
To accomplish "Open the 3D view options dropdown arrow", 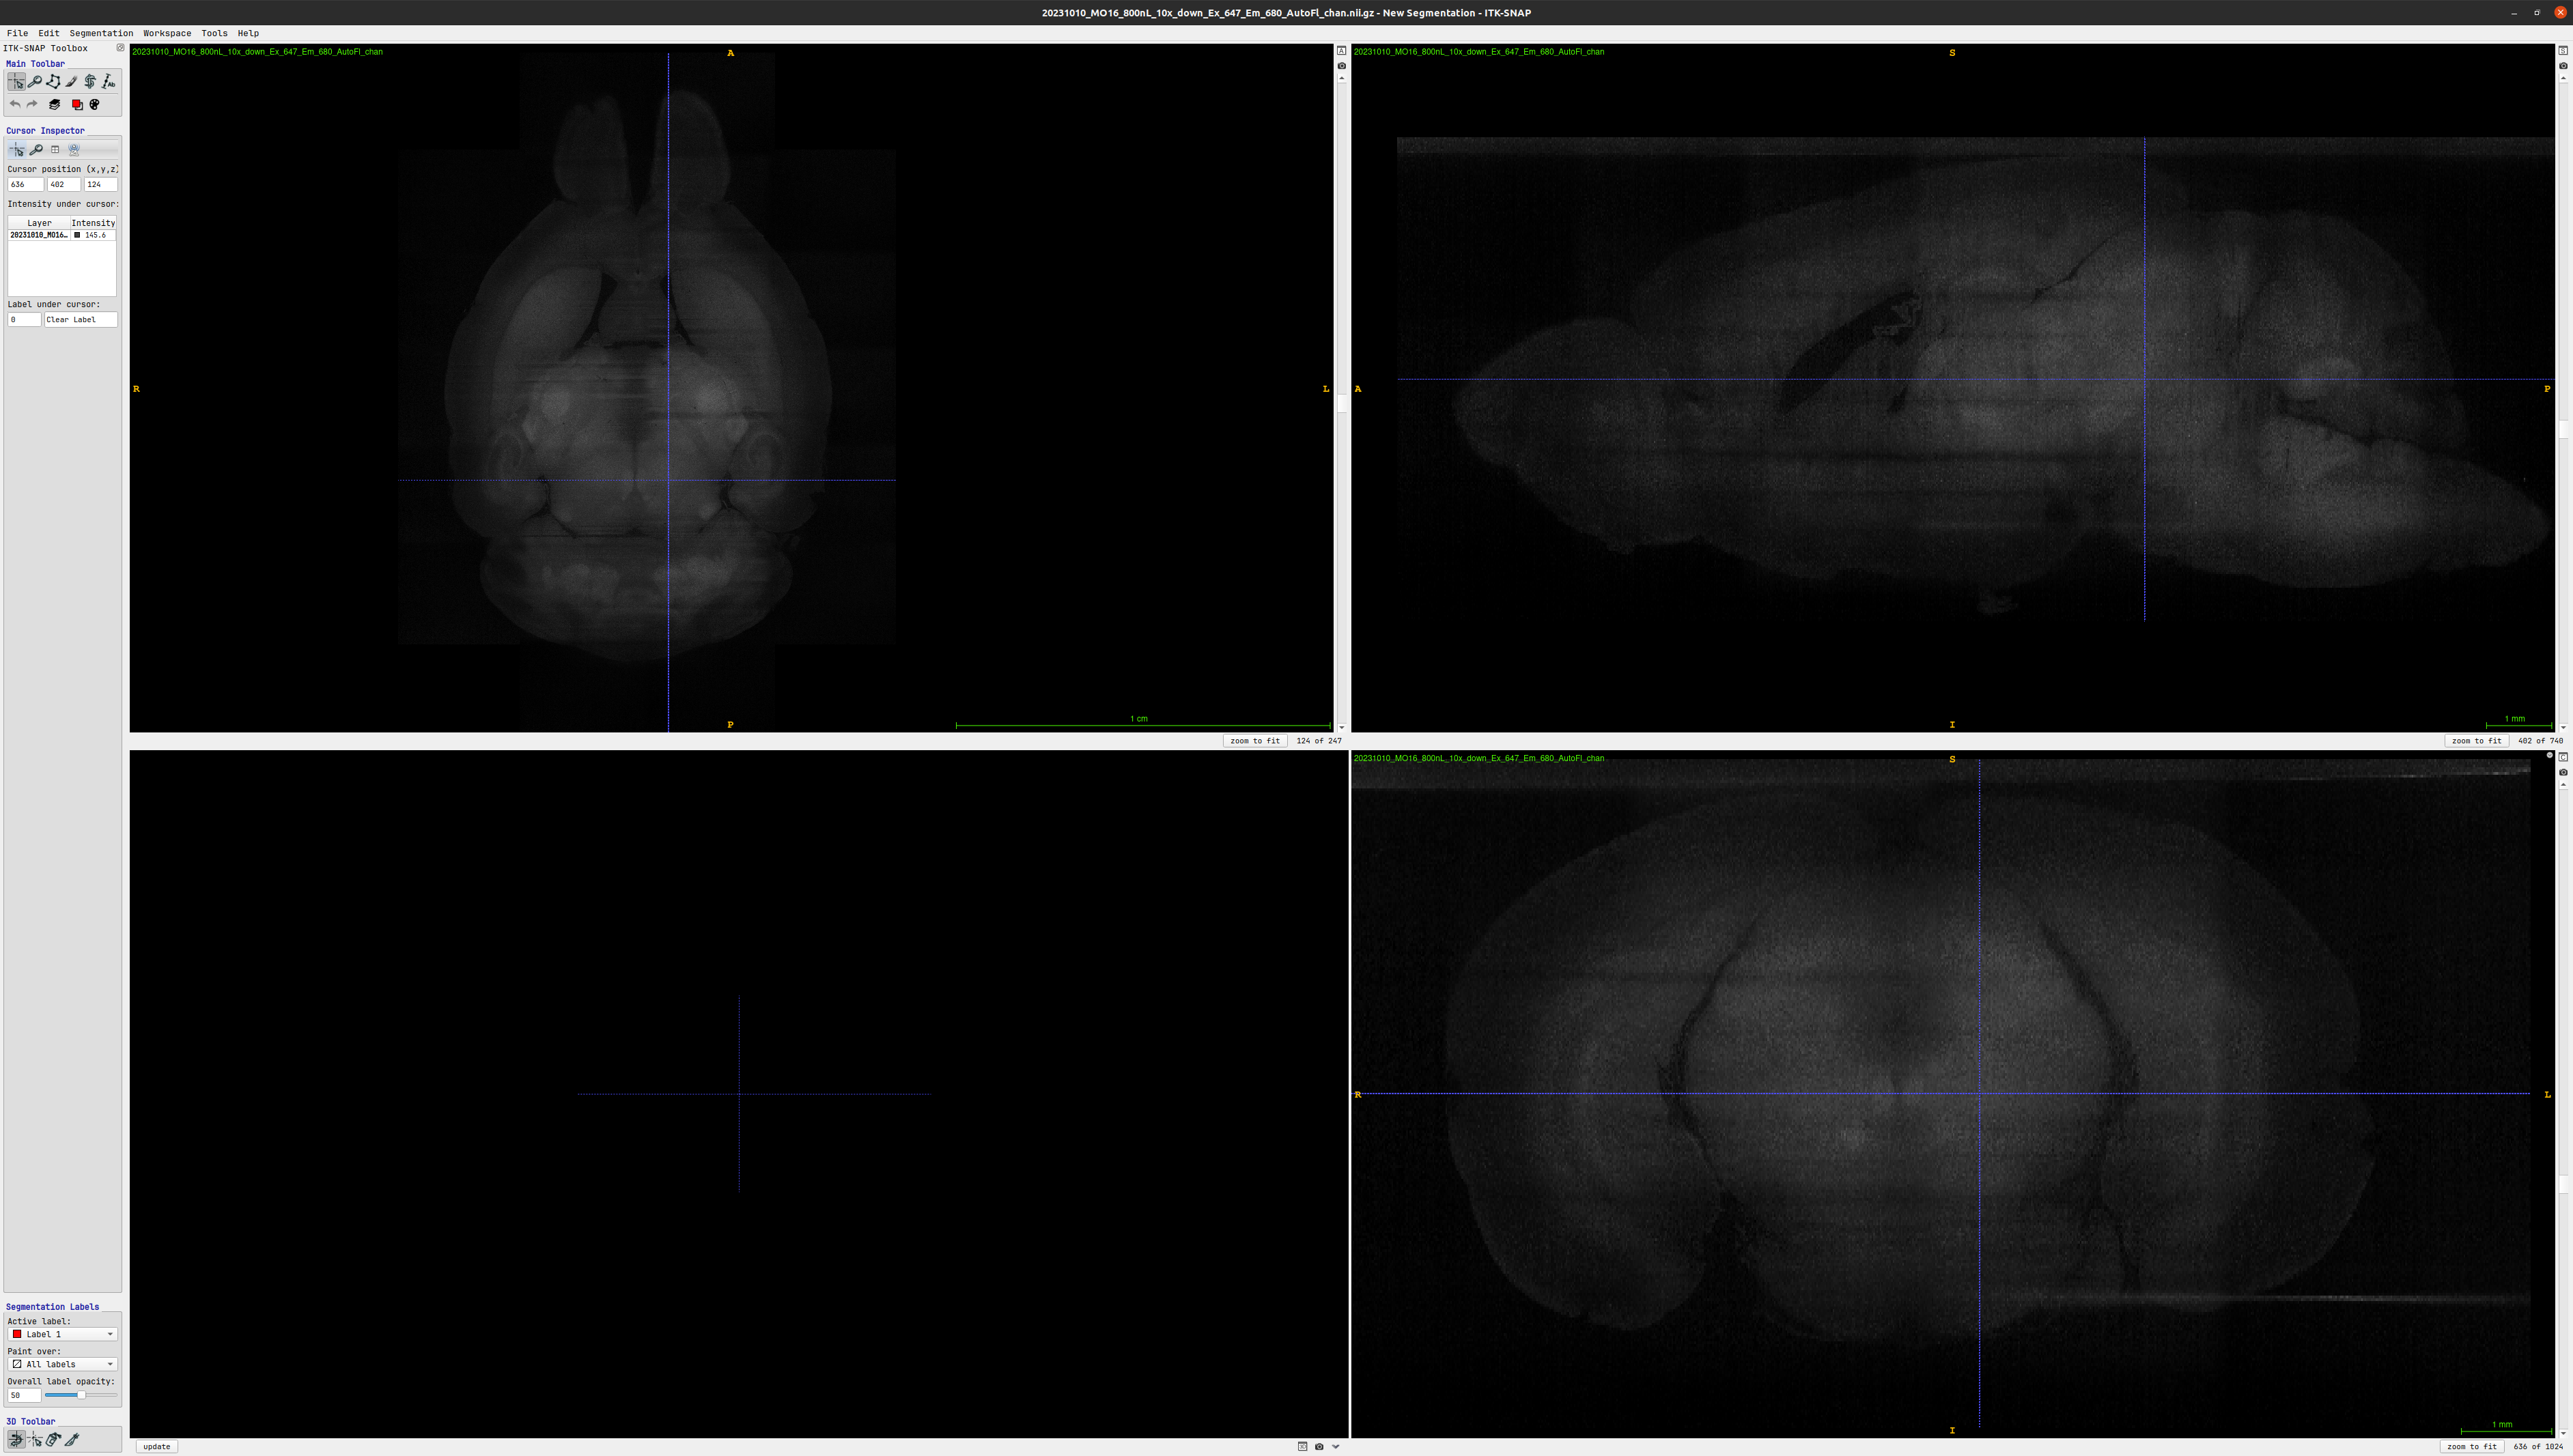I will (x=1336, y=1447).
